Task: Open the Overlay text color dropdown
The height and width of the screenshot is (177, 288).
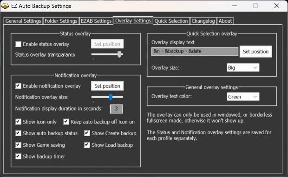Action: (243, 97)
